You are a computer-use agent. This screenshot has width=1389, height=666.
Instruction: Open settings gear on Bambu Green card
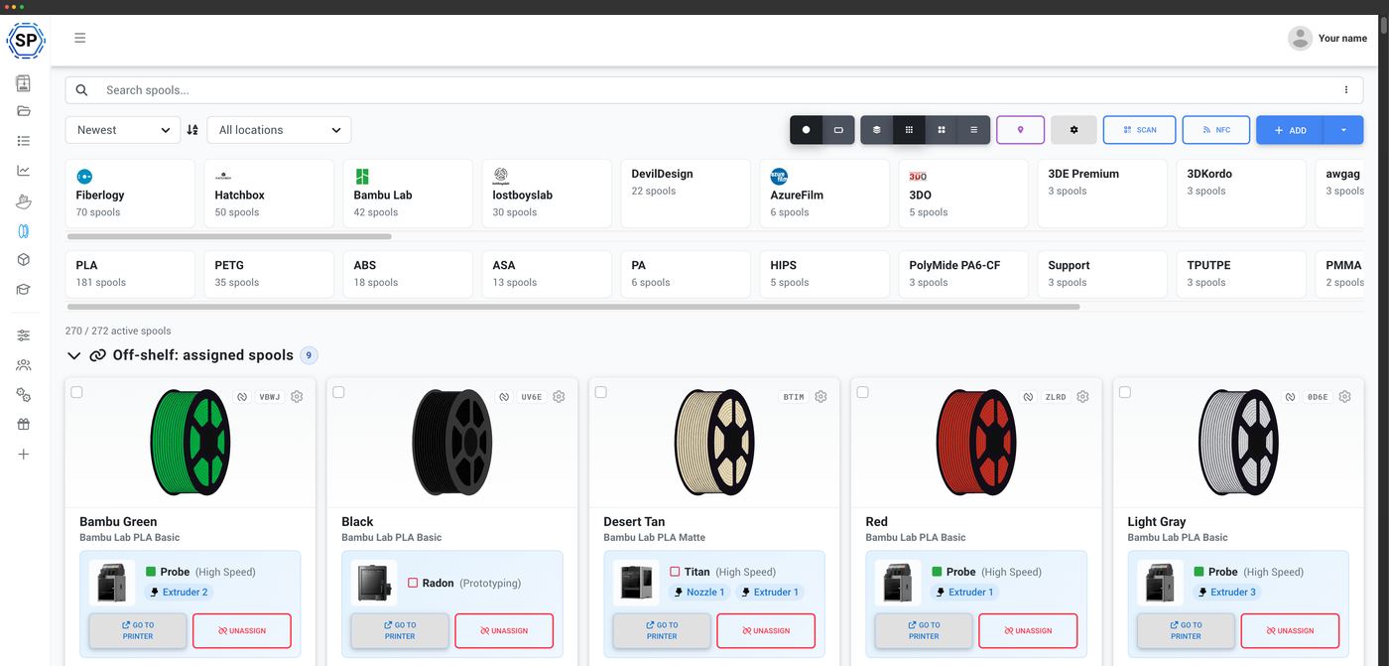point(297,397)
